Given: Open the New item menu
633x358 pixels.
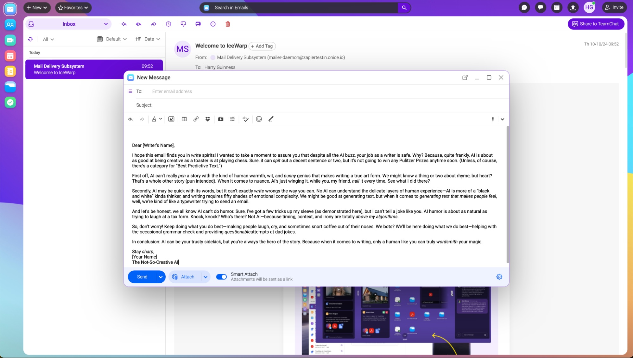Looking at the screenshot, I should (x=37, y=8).
